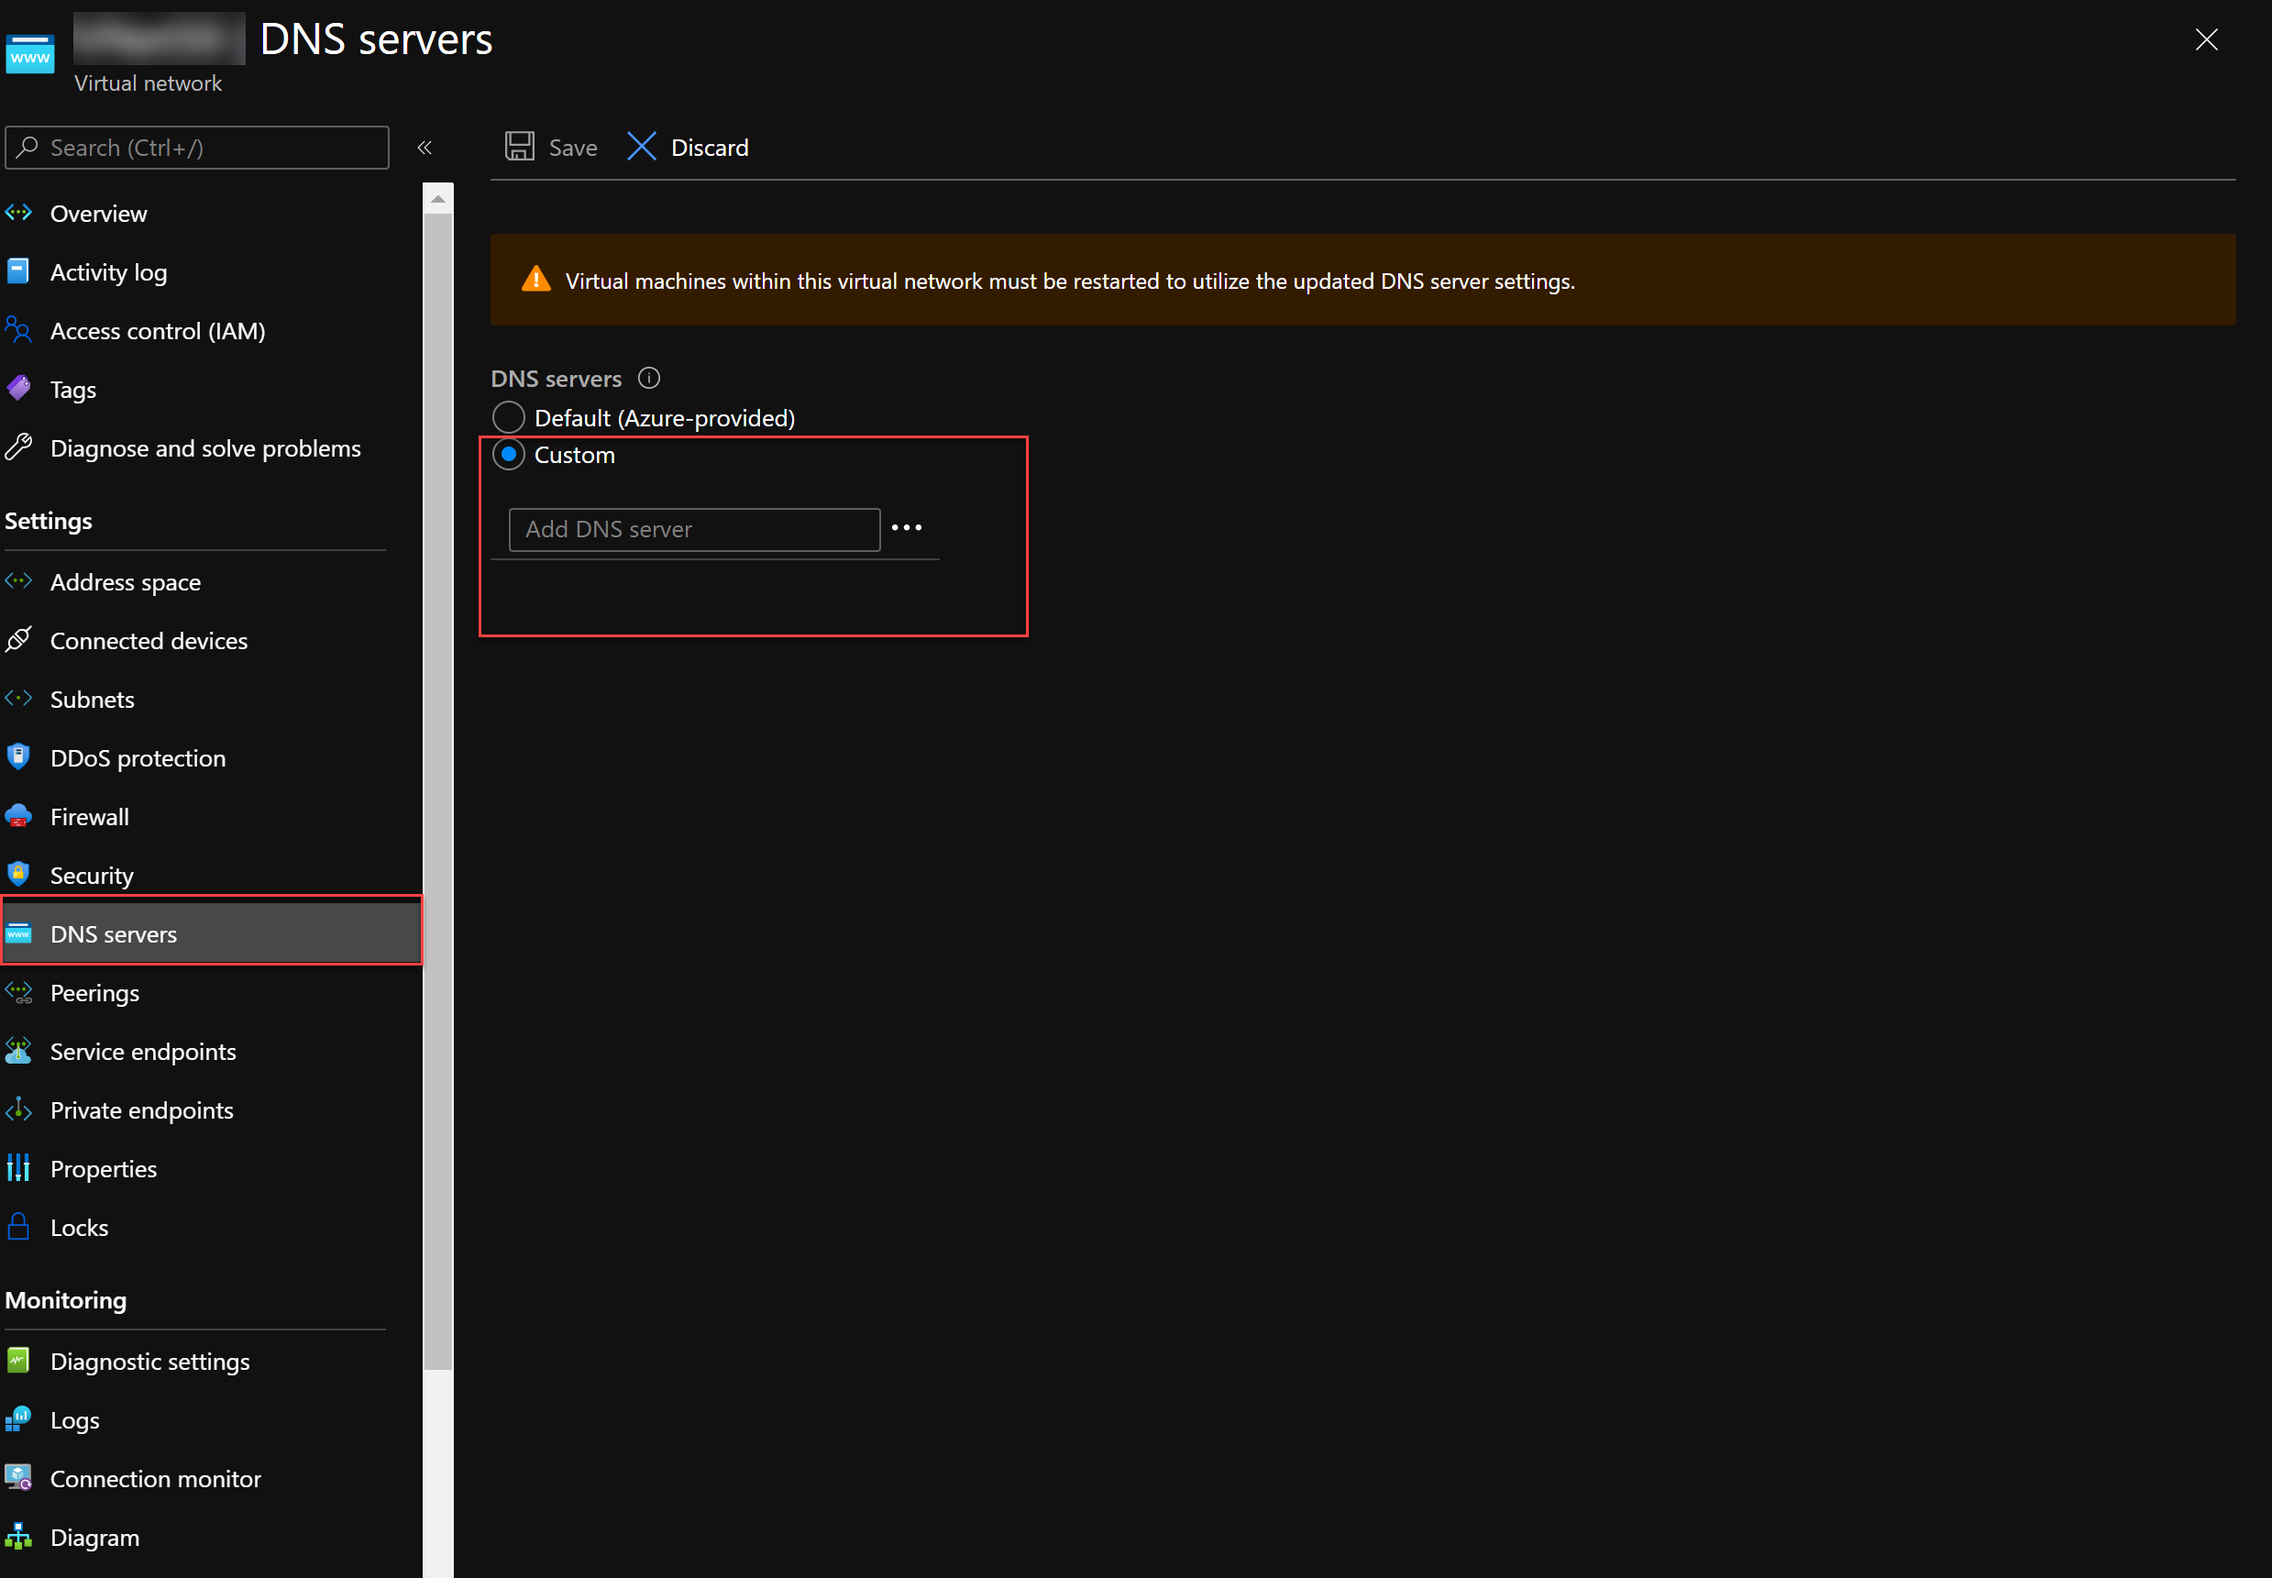Open the ellipsis menu beside Add DNS server
Viewport: 2272px width, 1578px height.
(x=907, y=528)
